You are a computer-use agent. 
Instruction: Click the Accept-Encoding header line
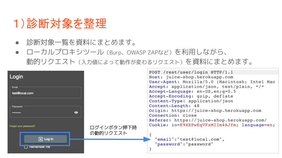coord(191,96)
